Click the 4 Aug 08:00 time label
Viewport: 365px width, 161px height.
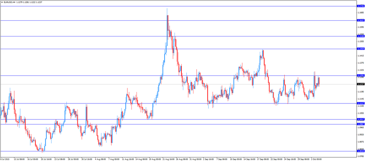click(100, 160)
